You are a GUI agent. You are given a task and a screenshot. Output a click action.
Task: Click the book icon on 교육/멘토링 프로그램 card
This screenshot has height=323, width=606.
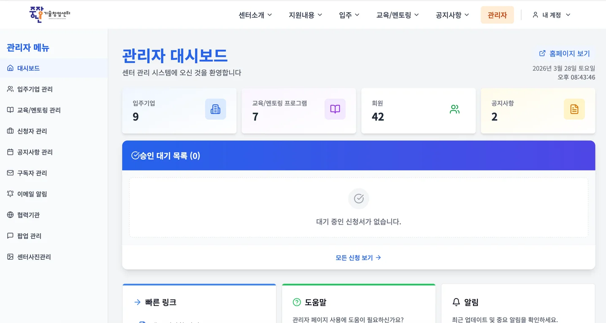335,109
